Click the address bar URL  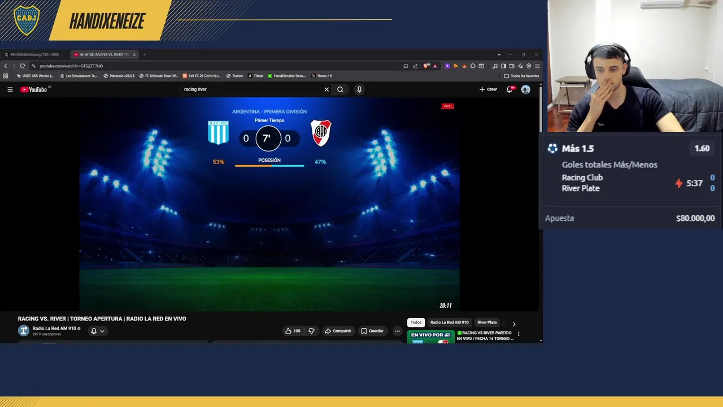tap(71, 66)
